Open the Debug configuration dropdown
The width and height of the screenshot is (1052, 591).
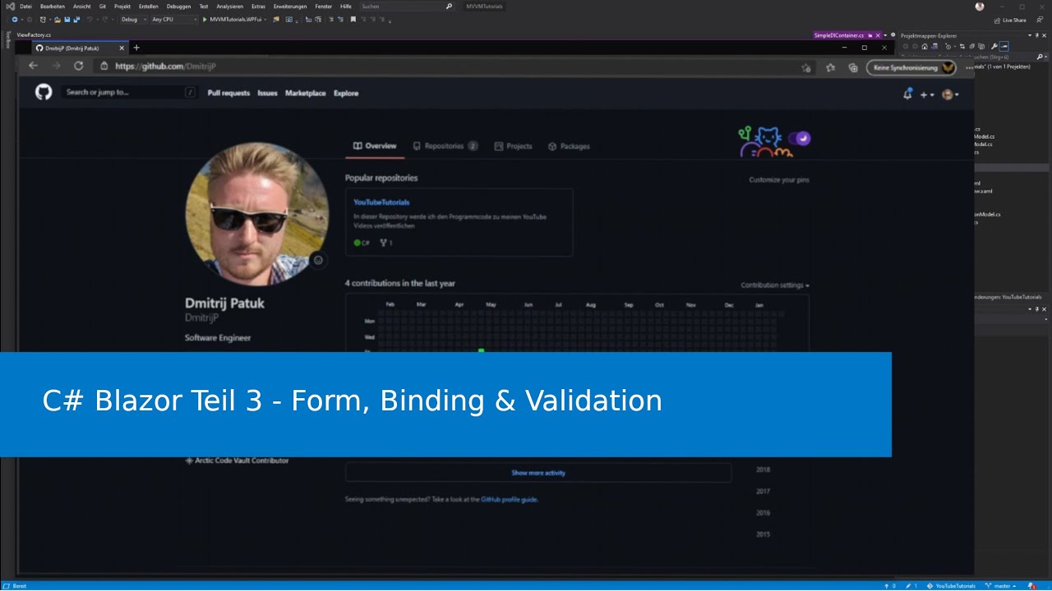pyautogui.click(x=133, y=19)
